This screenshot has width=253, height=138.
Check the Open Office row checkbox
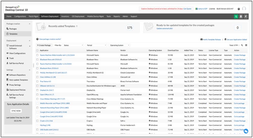(37, 94)
